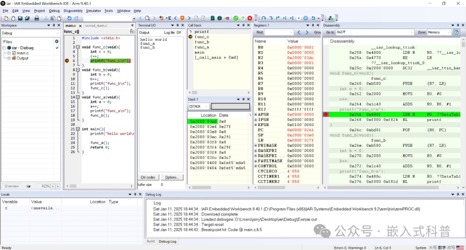Select func_b in the Call Stack
The height and width of the screenshot is (250, 466).
(x=202, y=42)
